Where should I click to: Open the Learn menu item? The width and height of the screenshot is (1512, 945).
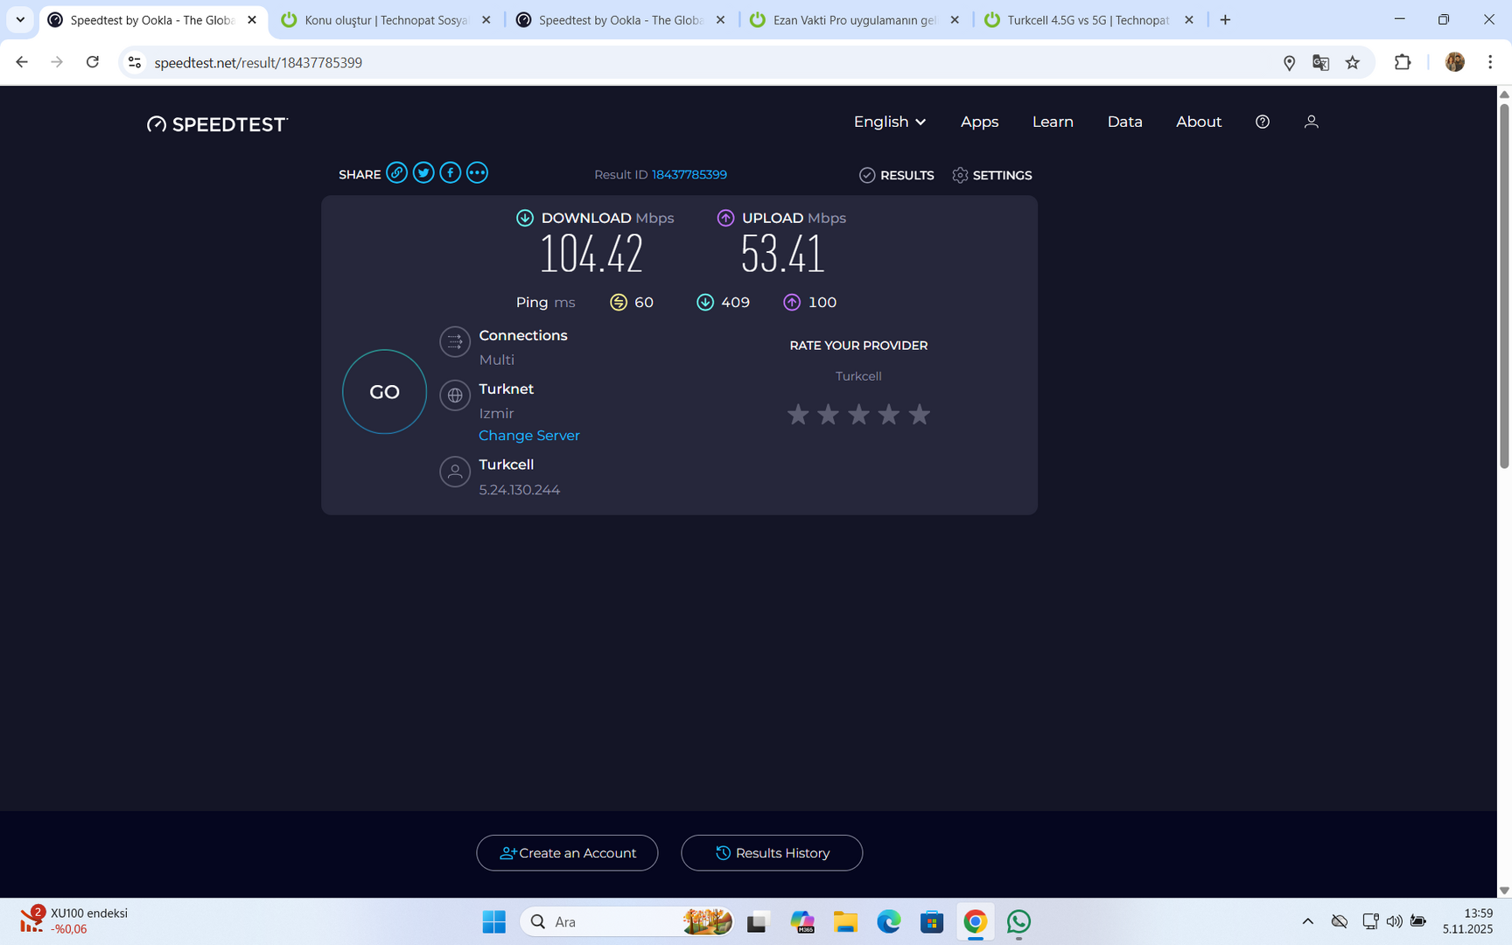coord(1053,122)
